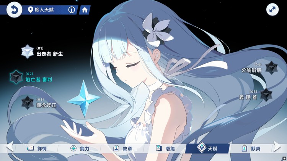
Task: Go to the home screen icon
Action: coord(85,10)
